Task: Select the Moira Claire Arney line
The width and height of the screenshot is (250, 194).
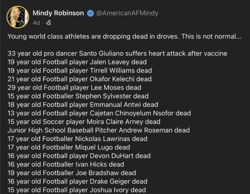Action: (x=84, y=121)
